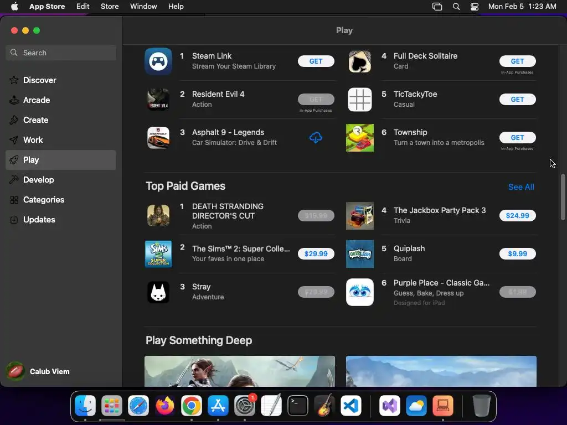Image resolution: width=567 pixels, height=425 pixels.
Task: Buy Jackbox Party Pack 3 for $24.99
Action: [518, 216]
